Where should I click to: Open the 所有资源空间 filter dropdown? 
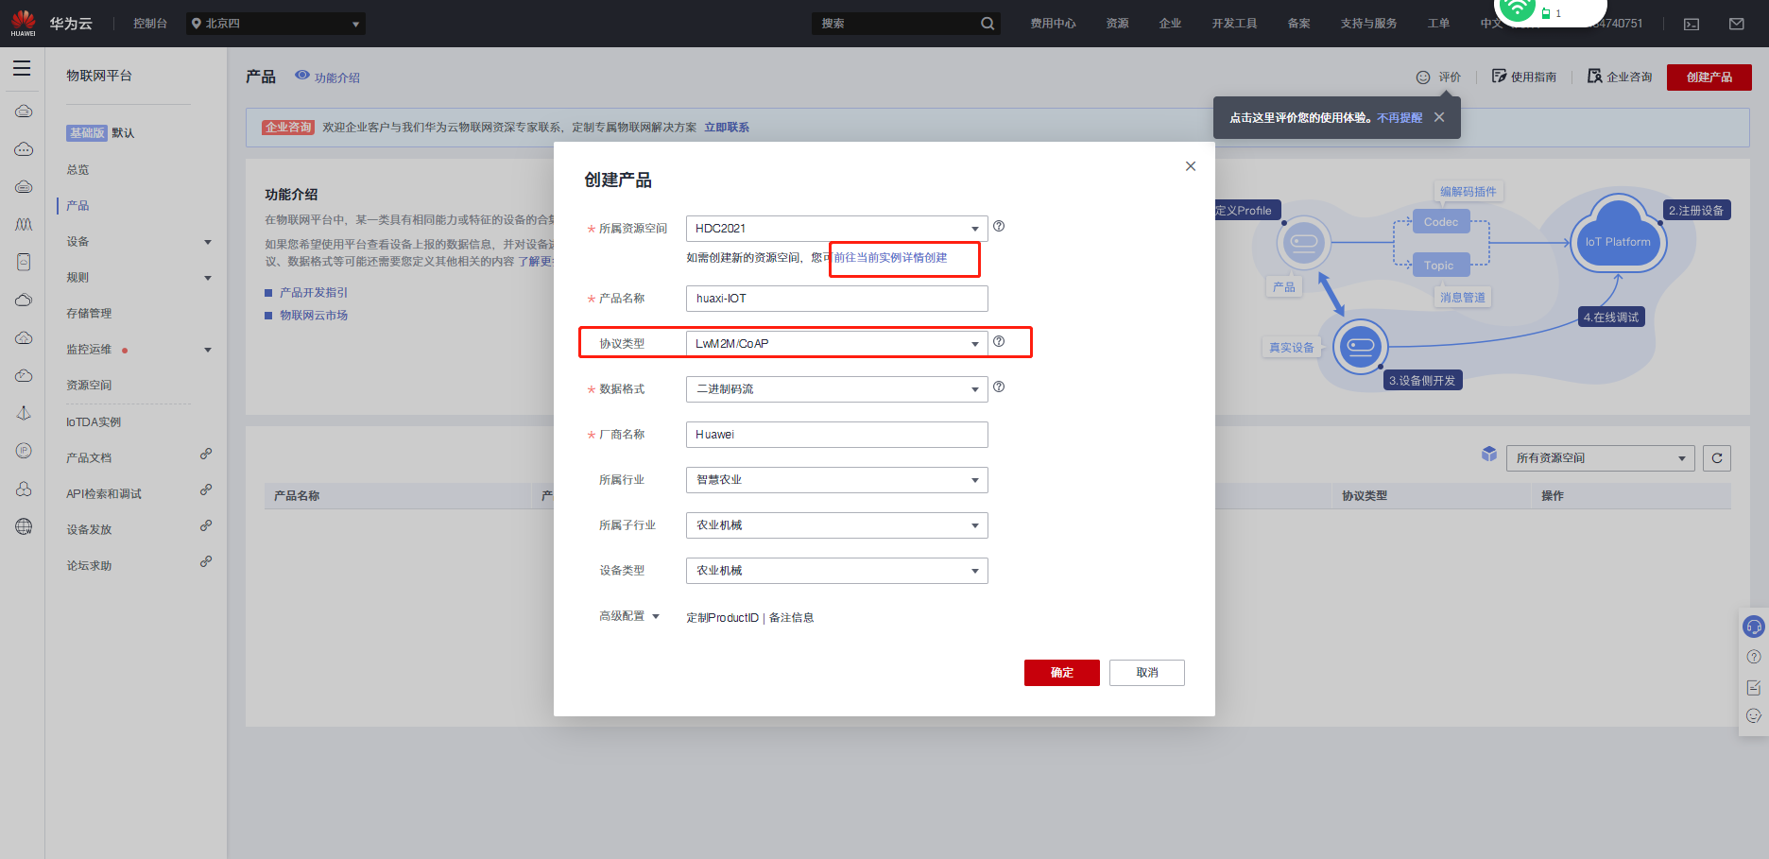1600,458
